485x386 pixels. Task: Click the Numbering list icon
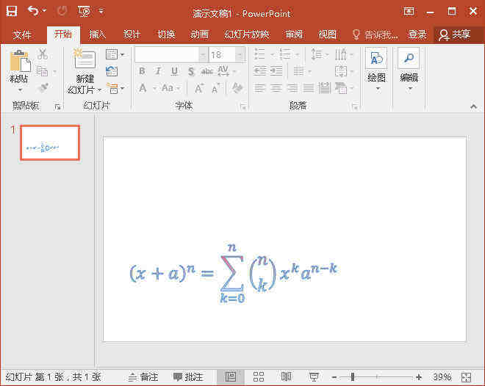(285, 54)
